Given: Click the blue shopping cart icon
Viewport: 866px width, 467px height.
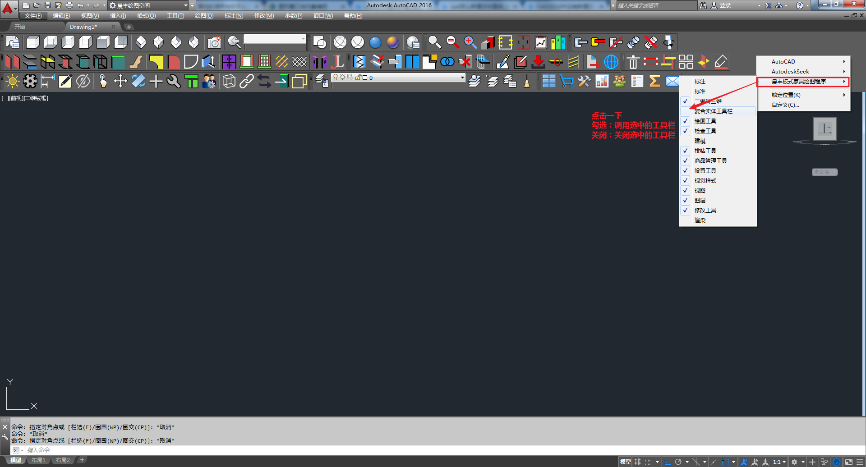Looking at the screenshot, I should [x=567, y=81].
